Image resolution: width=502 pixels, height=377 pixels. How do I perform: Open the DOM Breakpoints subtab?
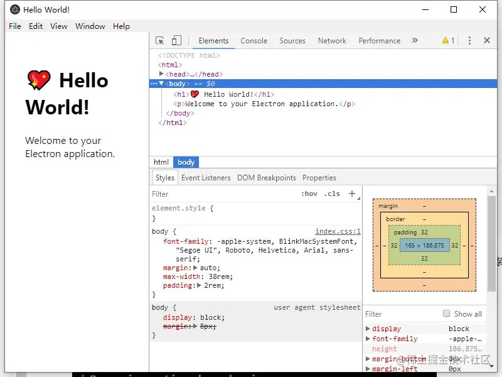pyautogui.click(x=266, y=178)
